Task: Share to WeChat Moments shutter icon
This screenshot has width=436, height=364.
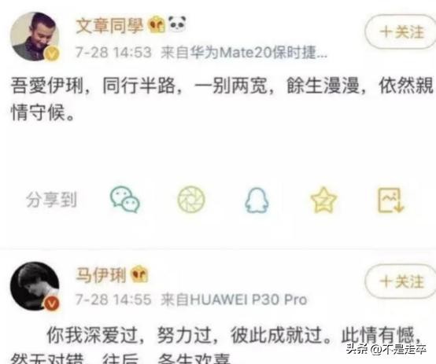Action: click(x=191, y=200)
